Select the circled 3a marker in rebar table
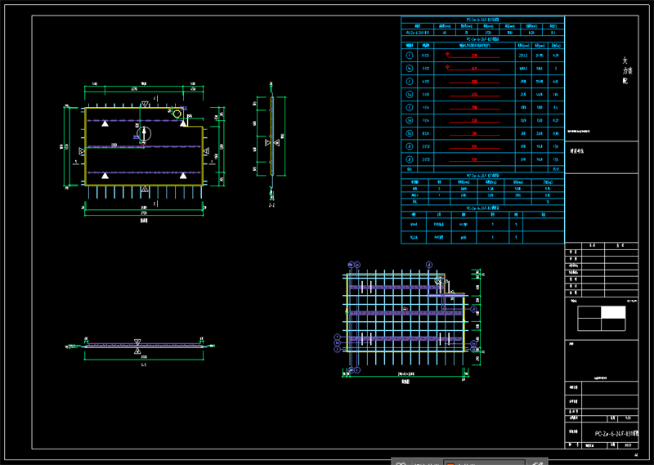The image size is (654, 465). 410,120
